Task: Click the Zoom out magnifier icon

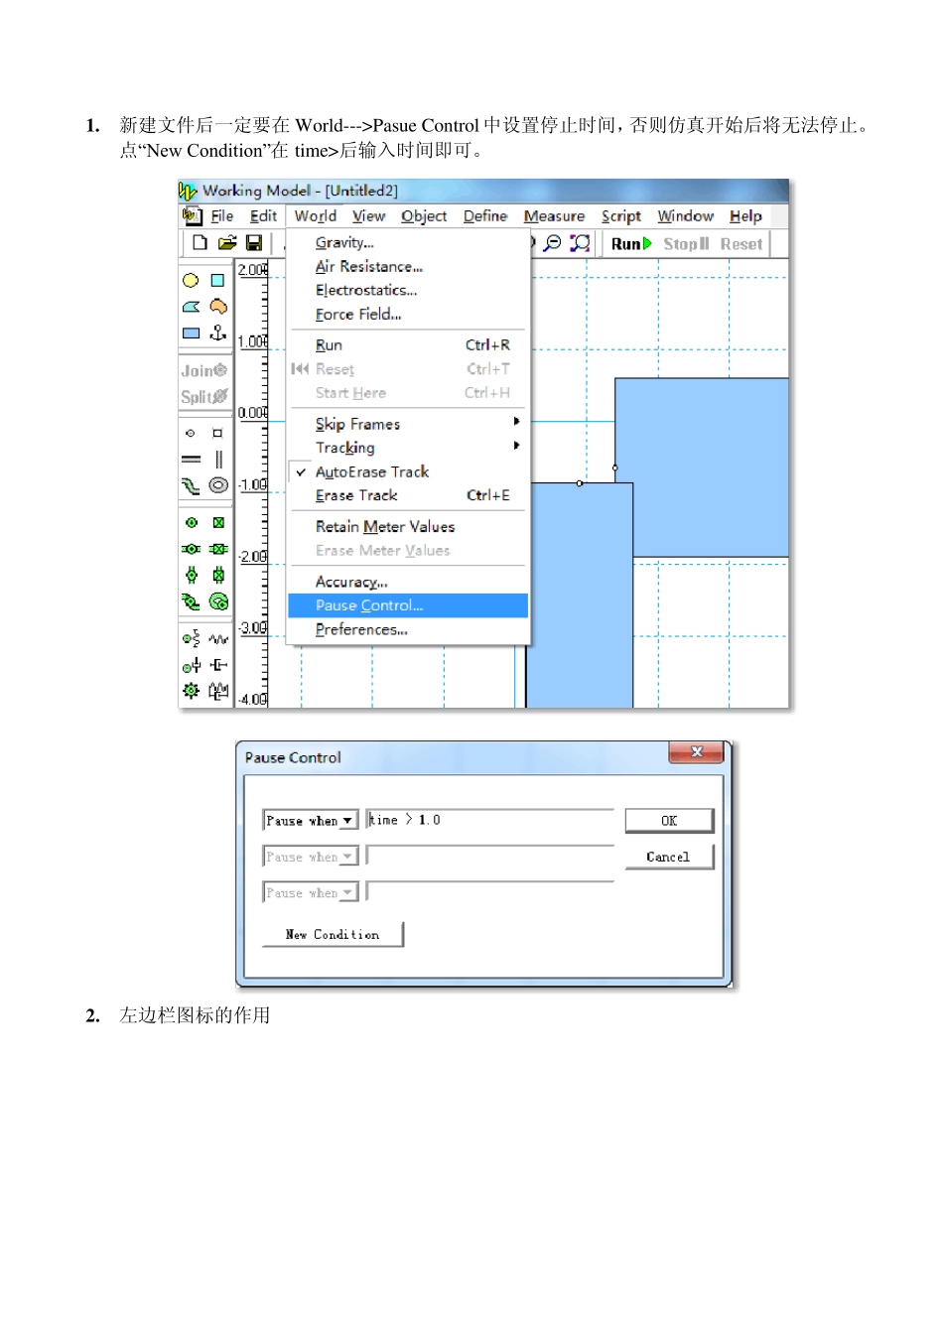Action: [553, 243]
